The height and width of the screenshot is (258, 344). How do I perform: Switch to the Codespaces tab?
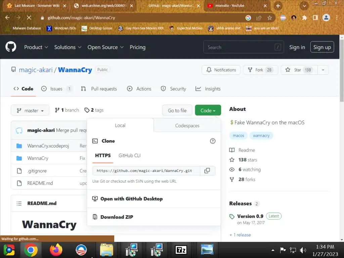pyautogui.click(x=187, y=126)
